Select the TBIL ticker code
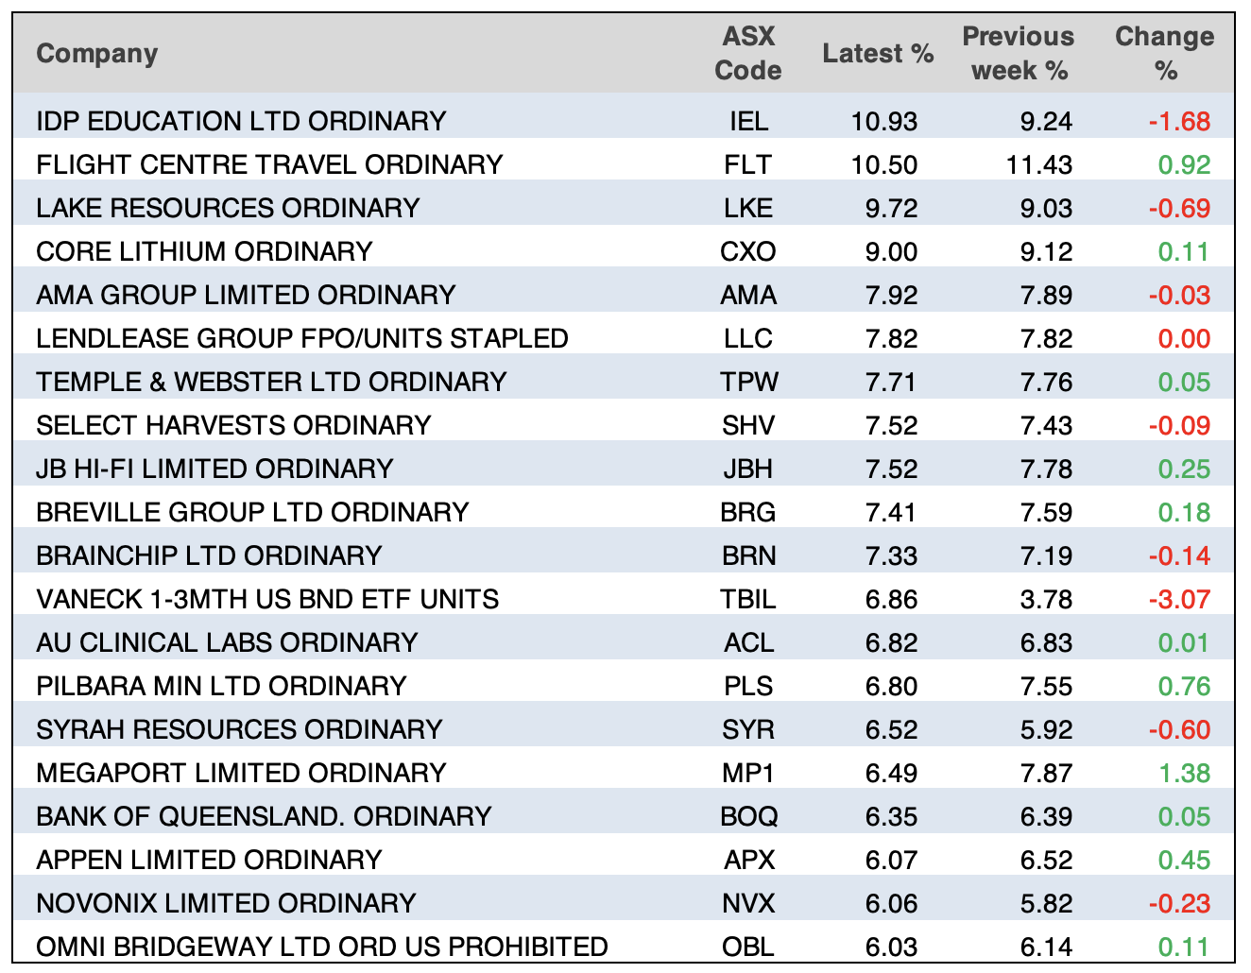1251x973 pixels. point(747,599)
